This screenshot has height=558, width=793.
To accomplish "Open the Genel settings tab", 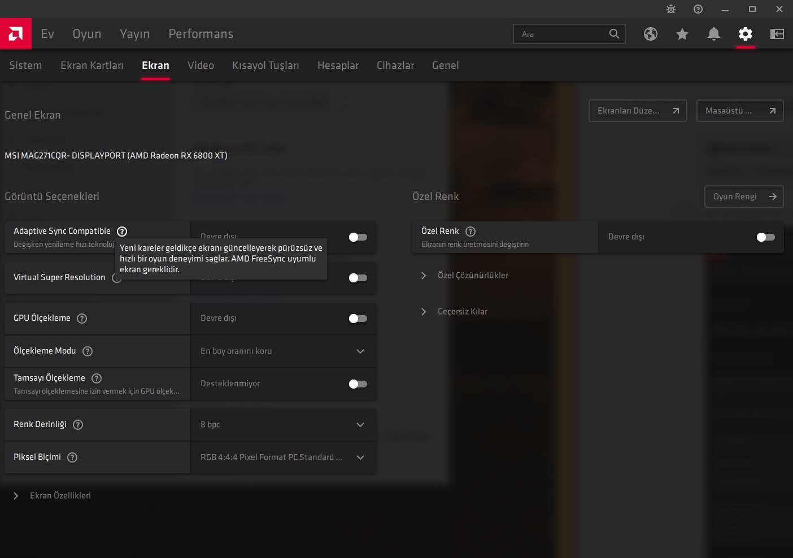I will point(445,66).
